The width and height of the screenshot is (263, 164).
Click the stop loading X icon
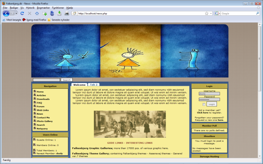pos(29,14)
